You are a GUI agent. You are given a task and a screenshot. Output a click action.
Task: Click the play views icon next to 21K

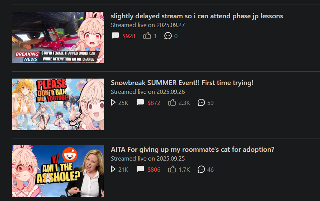pos(113,169)
